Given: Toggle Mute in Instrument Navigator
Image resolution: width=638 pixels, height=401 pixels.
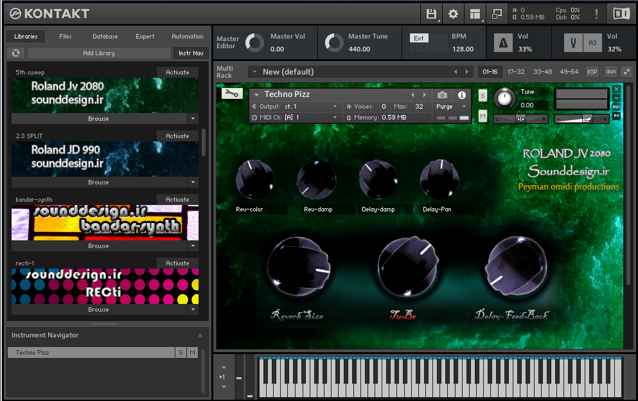Looking at the screenshot, I should pos(193,353).
